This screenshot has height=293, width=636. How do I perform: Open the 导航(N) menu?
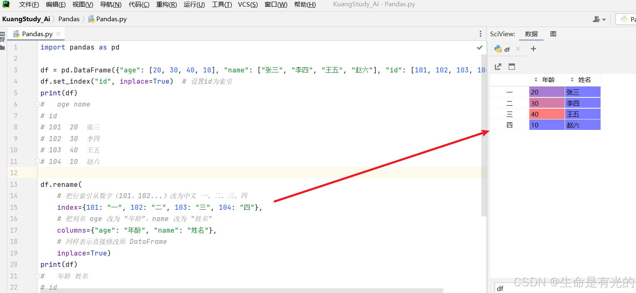[110, 5]
